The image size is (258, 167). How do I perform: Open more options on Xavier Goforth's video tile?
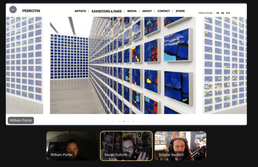pos(108,139)
